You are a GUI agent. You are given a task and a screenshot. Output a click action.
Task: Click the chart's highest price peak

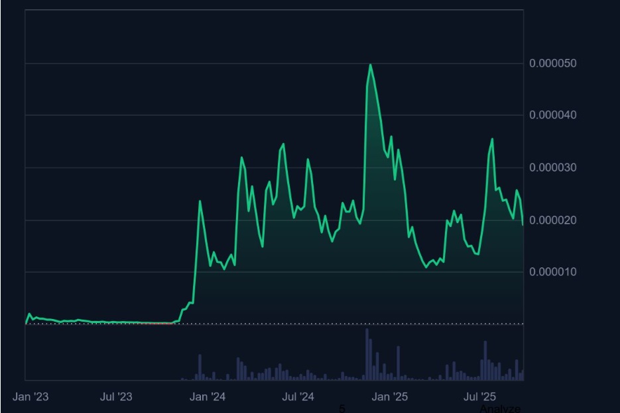pyautogui.click(x=370, y=64)
